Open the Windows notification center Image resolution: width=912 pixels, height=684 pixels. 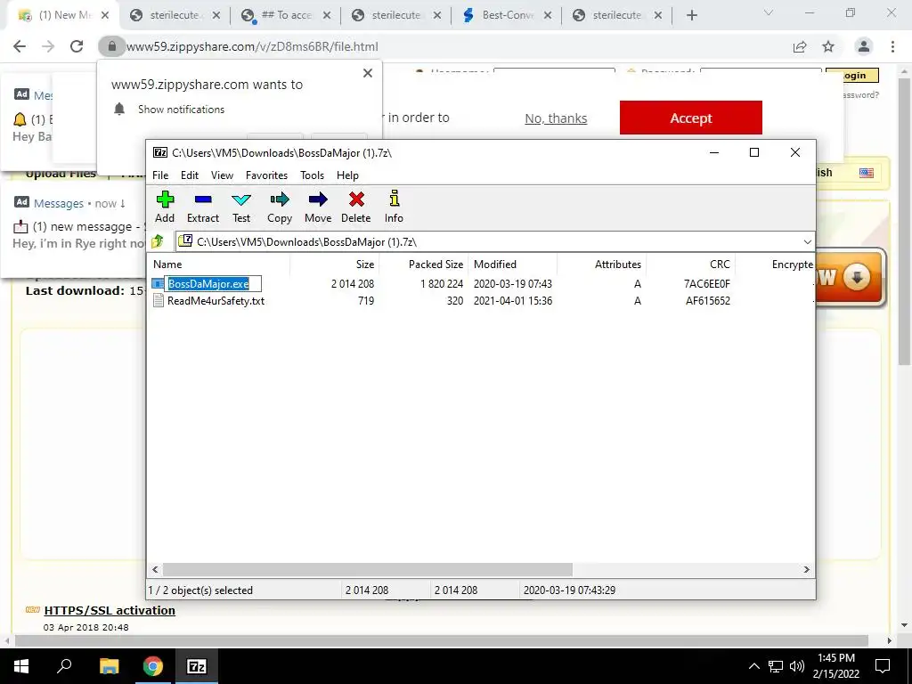[883, 666]
